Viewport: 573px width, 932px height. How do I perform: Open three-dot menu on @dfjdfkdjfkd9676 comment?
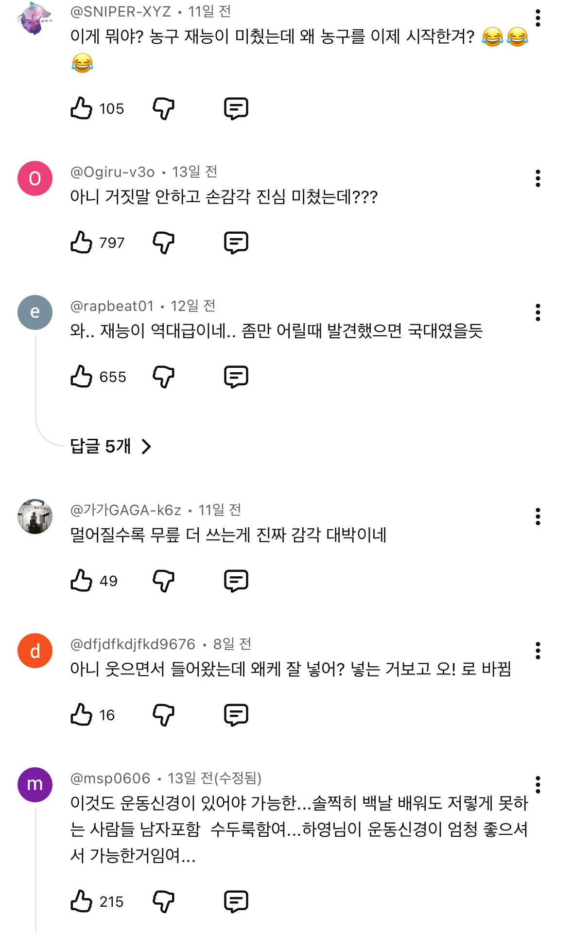(538, 651)
